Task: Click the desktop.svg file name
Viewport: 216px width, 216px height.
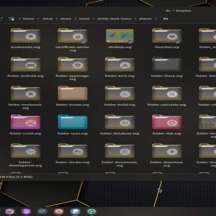Action: click(120, 47)
